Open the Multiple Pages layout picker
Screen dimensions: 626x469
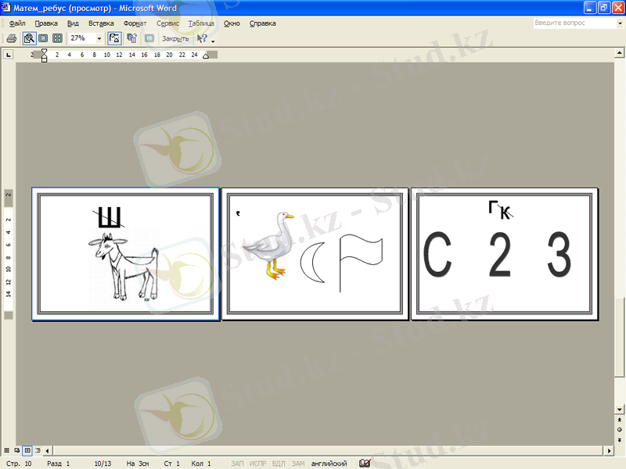coord(57,38)
